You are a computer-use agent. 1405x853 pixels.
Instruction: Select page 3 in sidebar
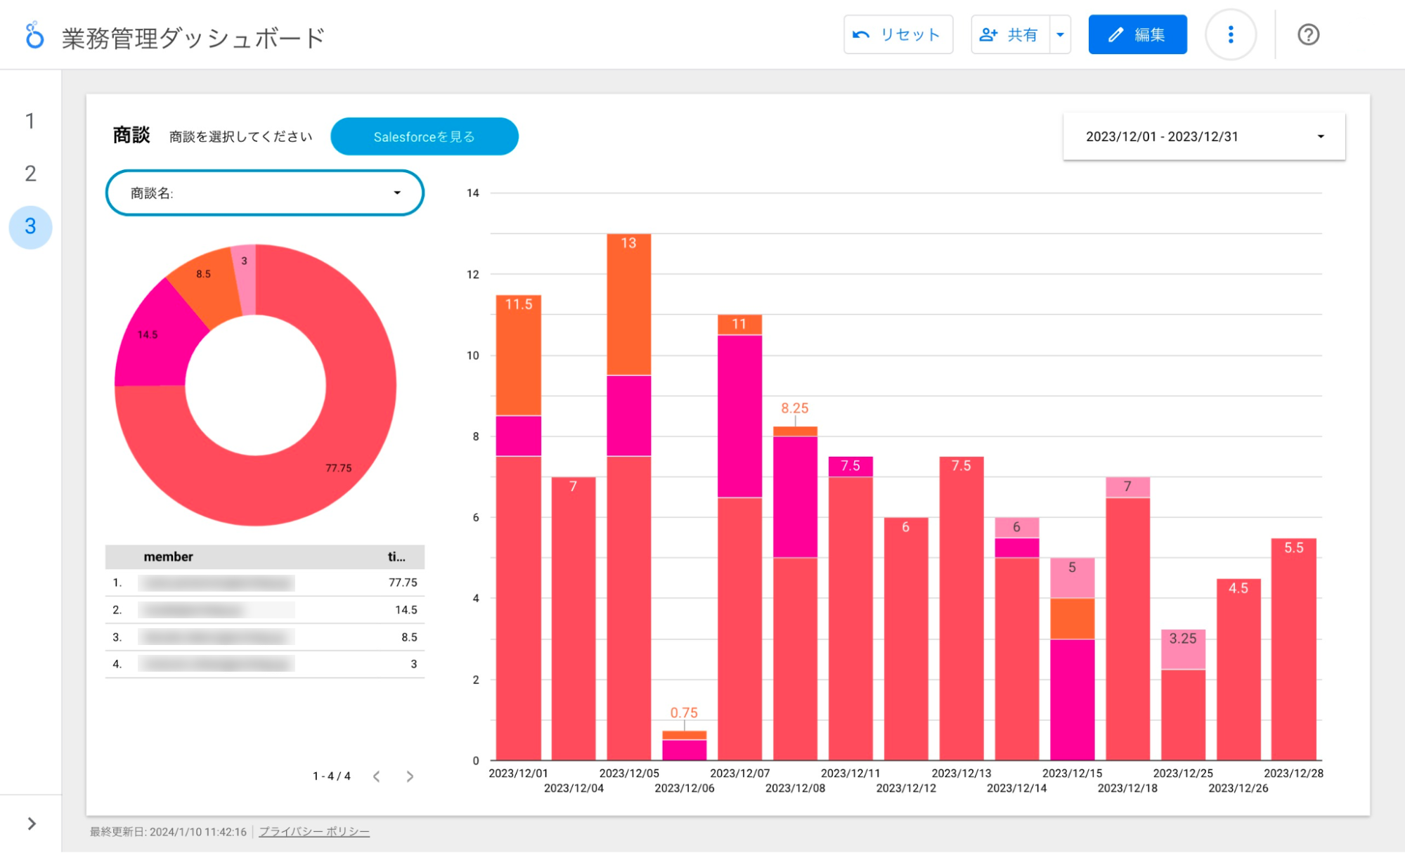[x=30, y=226]
